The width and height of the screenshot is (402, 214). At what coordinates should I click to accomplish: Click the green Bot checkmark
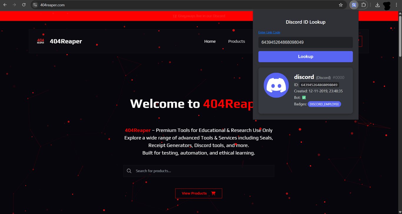[304, 97]
